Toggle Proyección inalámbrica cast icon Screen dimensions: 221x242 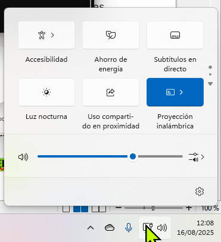pyautogui.click(x=170, y=92)
